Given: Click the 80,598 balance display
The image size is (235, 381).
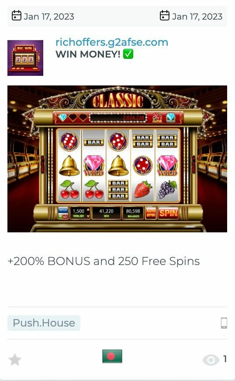Looking at the screenshot, I should pos(133,213).
